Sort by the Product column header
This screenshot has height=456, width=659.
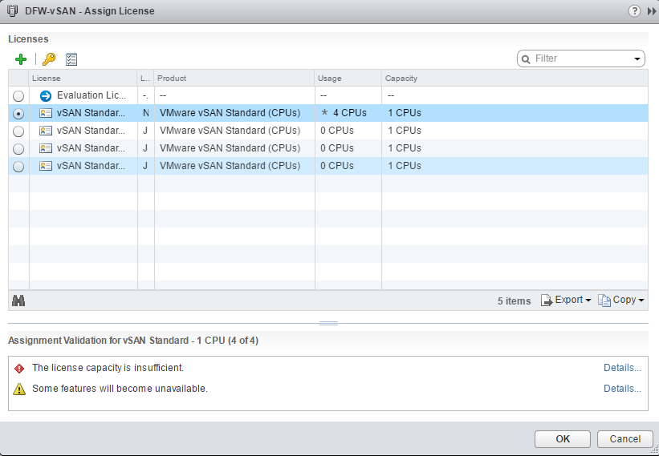click(x=234, y=78)
